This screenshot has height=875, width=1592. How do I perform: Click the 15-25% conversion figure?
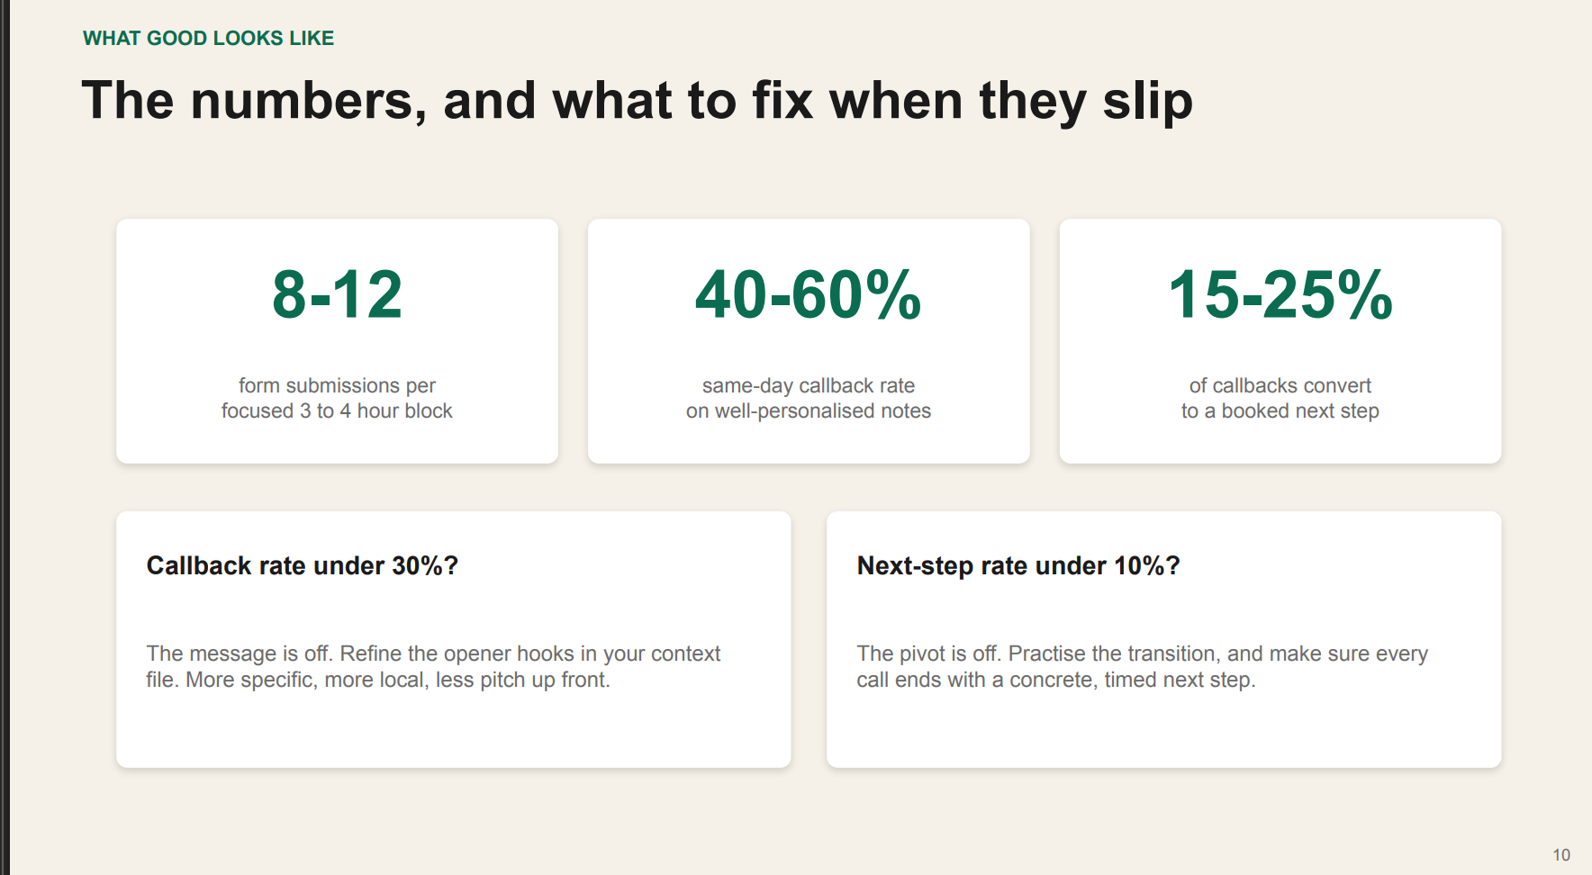(x=1280, y=294)
